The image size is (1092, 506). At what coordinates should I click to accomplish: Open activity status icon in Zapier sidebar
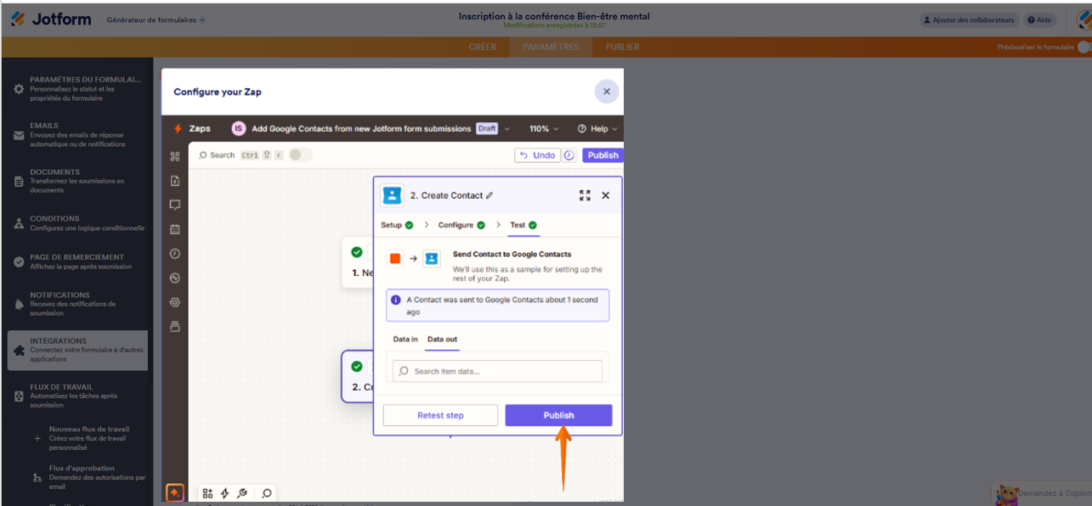pyautogui.click(x=175, y=278)
